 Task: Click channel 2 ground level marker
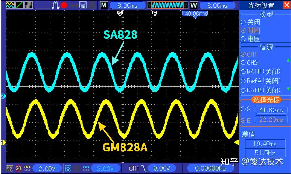3,96
